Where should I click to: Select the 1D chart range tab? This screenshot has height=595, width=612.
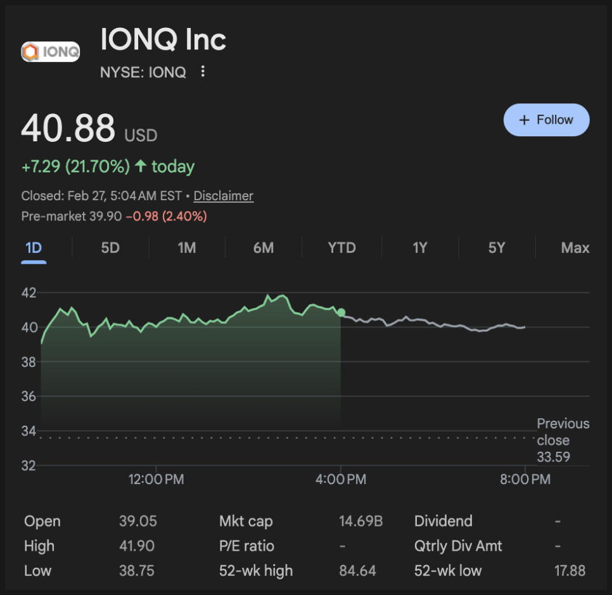point(34,248)
